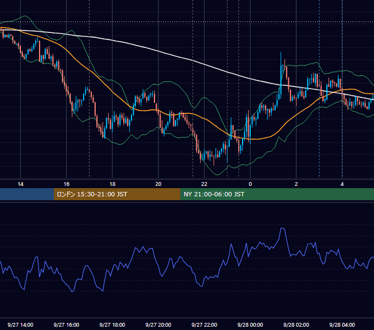The width and height of the screenshot is (374, 330).
Task: Select the NY 21:00-06:00 JST session bar
Action: [x=277, y=194]
